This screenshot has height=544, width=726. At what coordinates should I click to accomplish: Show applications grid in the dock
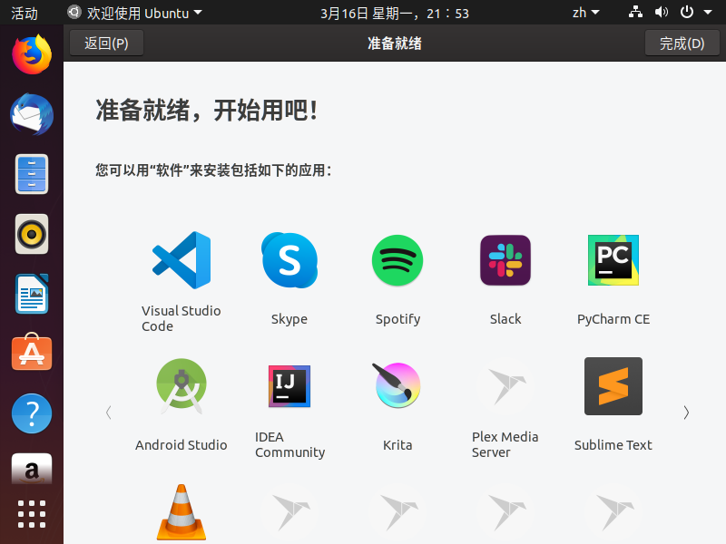tap(32, 514)
